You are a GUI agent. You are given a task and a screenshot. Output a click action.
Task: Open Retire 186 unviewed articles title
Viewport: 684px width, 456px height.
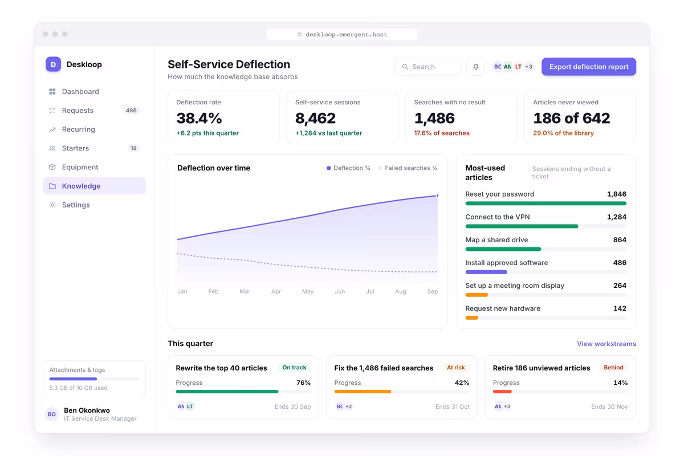[x=541, y=368]
